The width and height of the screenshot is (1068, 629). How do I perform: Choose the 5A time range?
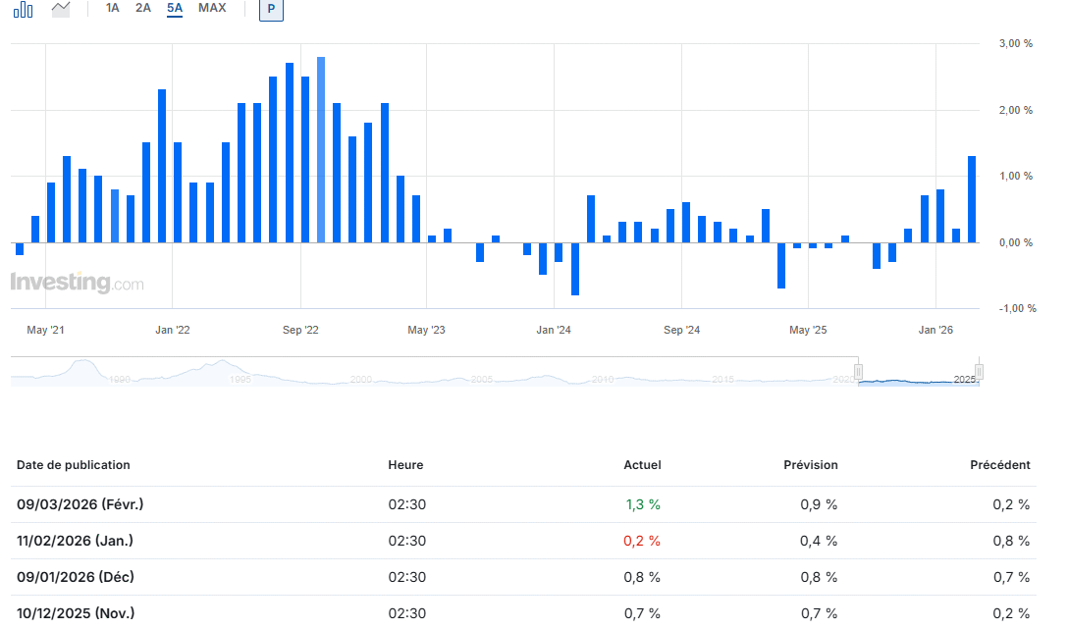(x=175, y=8)
